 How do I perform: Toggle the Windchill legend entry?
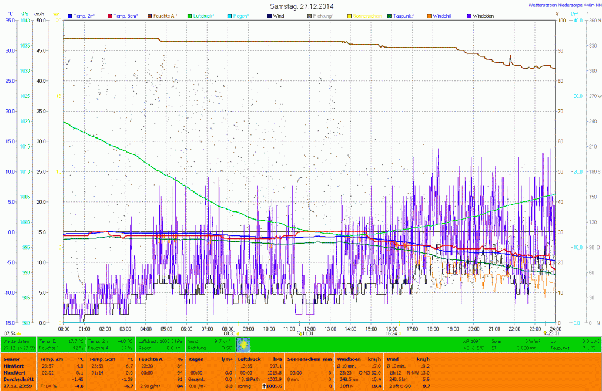[x=445, y=15]
